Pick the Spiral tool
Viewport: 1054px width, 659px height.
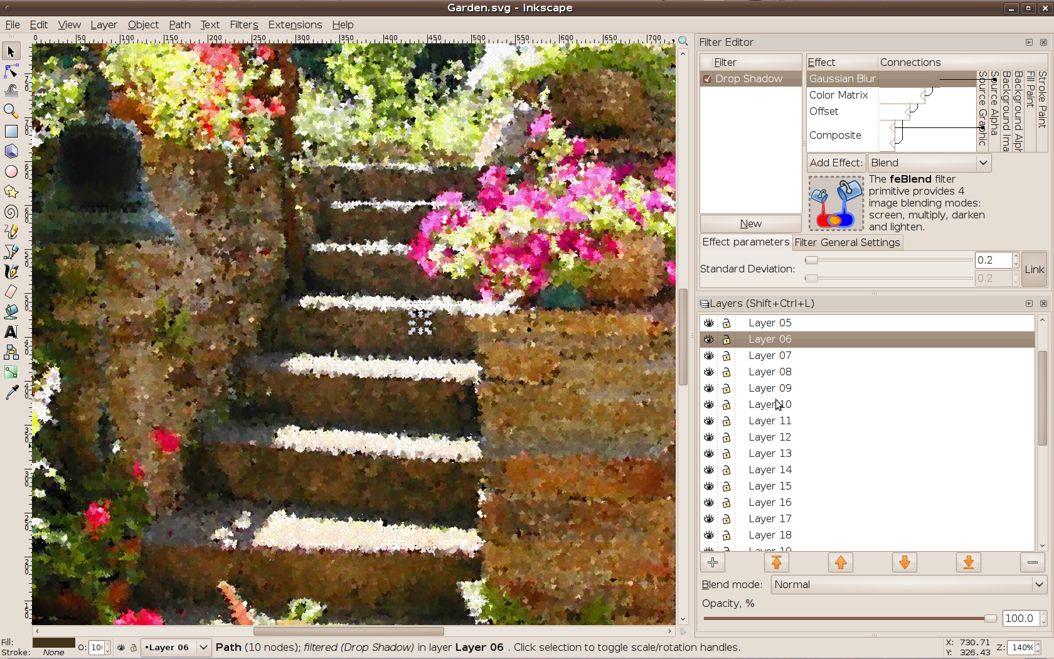tap(11, 212)
